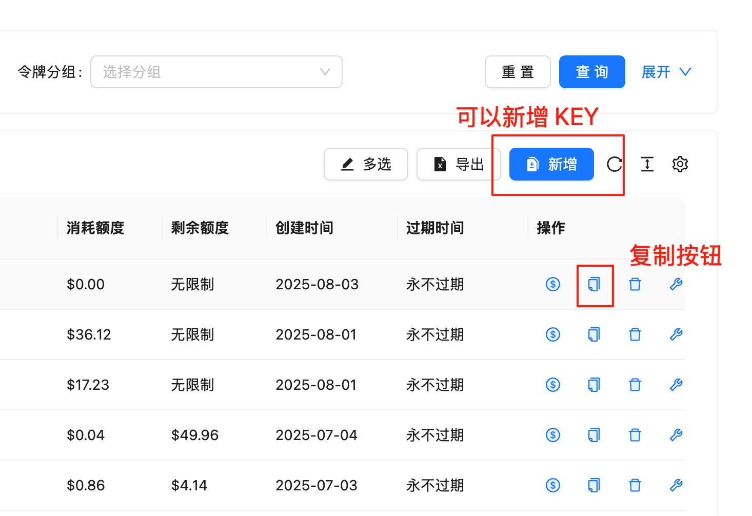752x516 pixels.
Task: Export tokens using the 导出 button
Action: (x=459, y=164)
